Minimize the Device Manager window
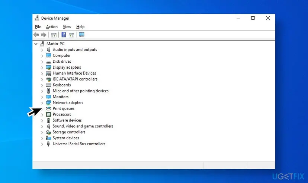The image size is (308, 183). pos(238,18)
